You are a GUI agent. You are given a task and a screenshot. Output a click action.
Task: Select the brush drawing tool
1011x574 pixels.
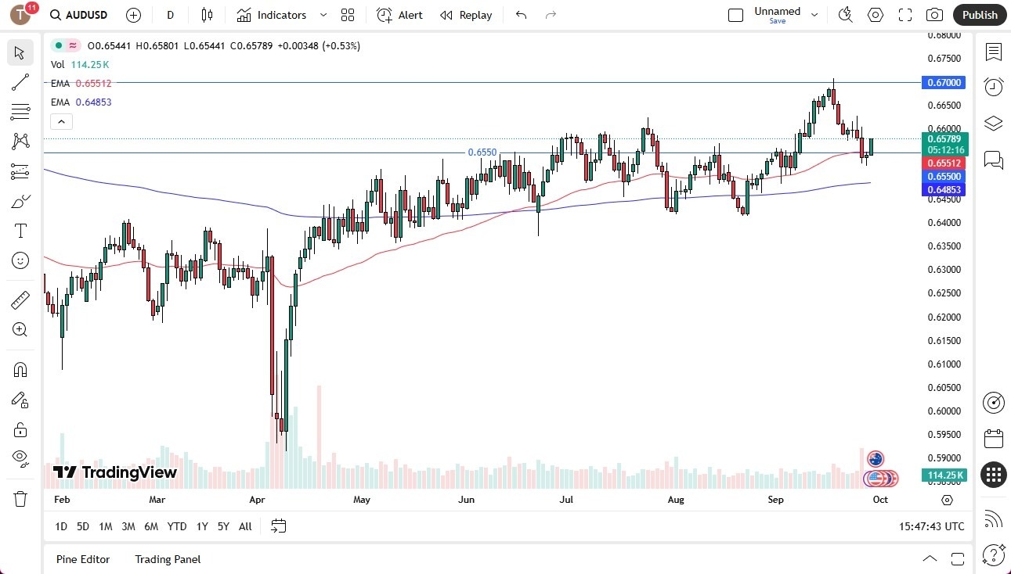pyautogui.click(x=20, y=200)
